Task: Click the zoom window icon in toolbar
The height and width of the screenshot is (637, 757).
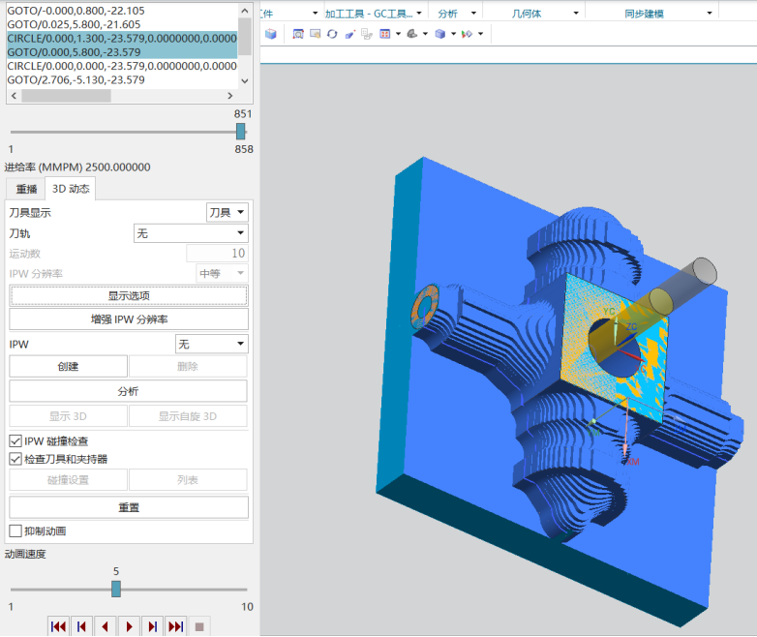Action: point(316,34)
